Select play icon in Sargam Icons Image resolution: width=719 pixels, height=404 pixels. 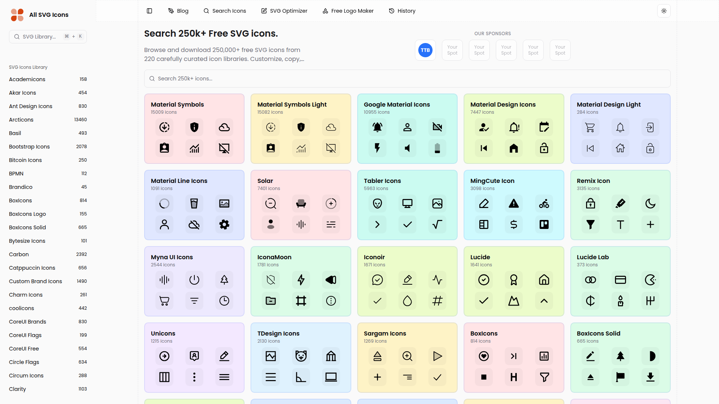pos(437,356)
